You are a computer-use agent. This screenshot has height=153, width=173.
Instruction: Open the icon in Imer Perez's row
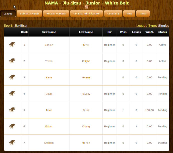pos(12,110)
